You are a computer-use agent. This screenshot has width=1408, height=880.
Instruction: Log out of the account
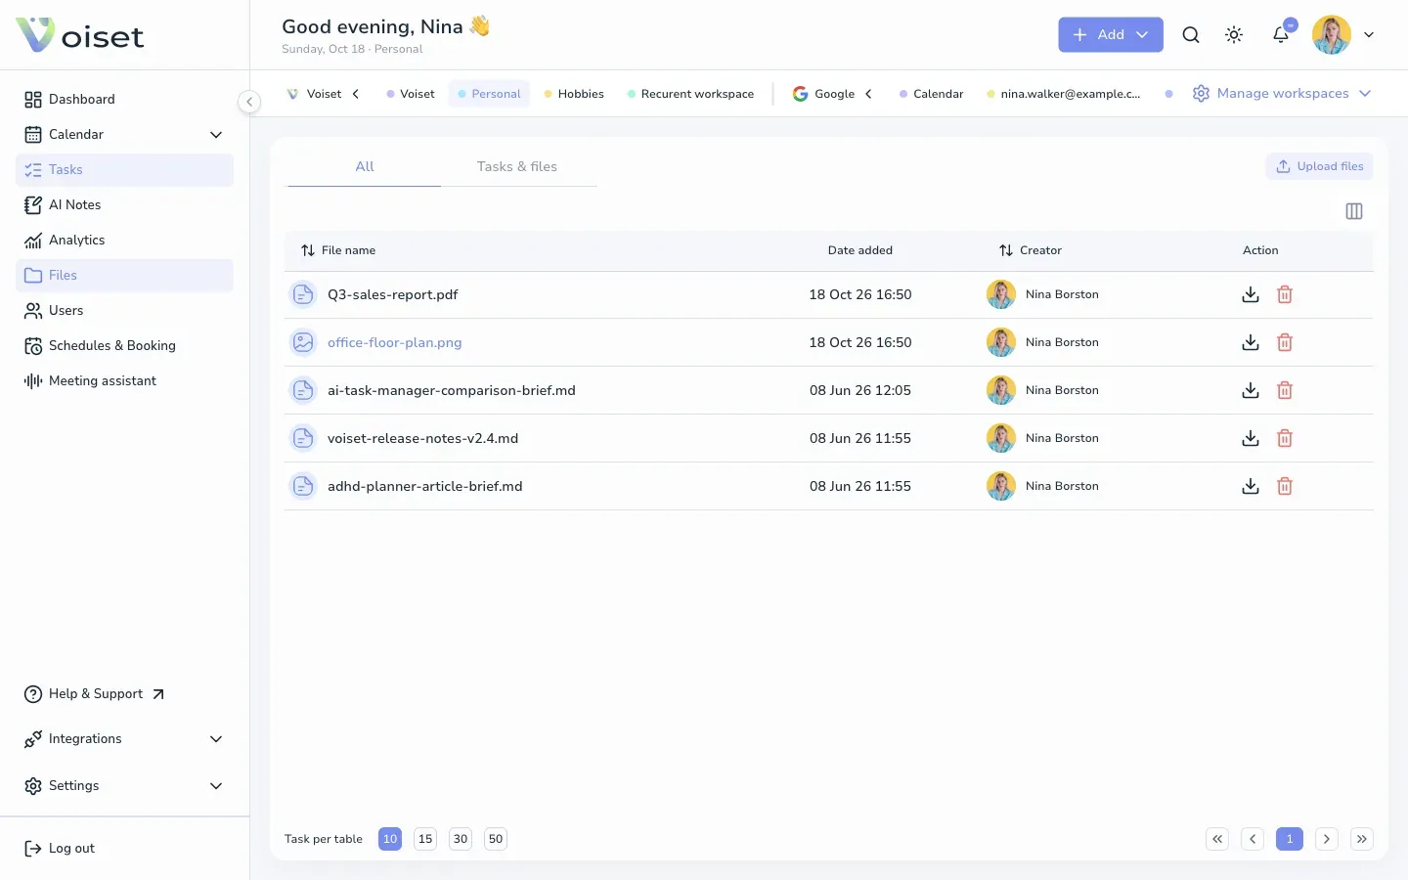(60, 849)
